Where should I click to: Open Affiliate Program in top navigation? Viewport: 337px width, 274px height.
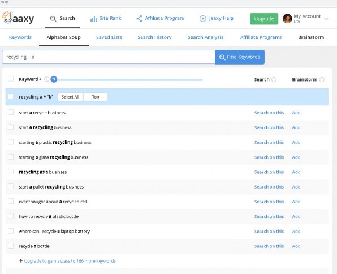click(160, 18)
